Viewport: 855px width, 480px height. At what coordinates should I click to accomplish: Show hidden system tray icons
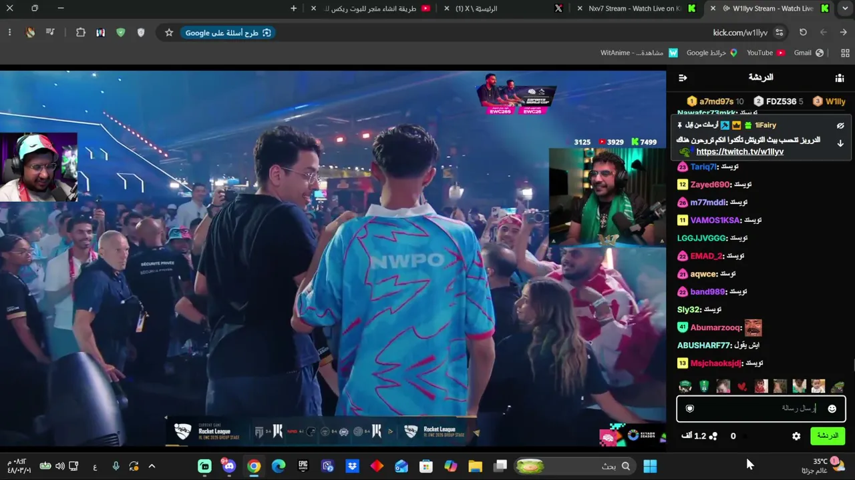point(152,466)
